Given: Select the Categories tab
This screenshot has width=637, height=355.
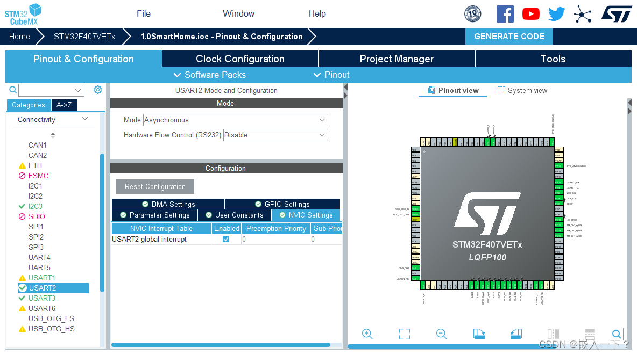Looking at the screenshot, I should click(x=29, y=105).
